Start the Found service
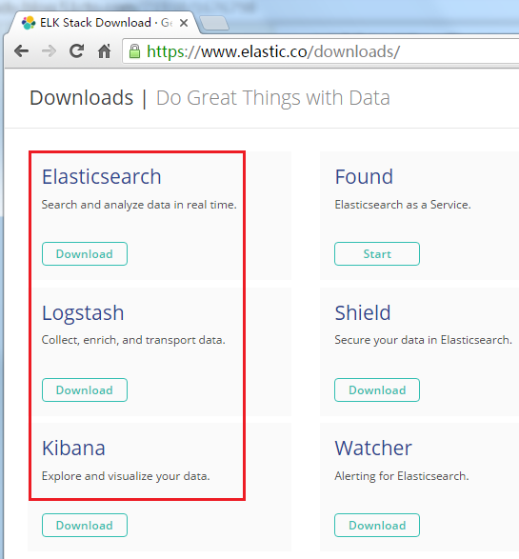Image resolution: width=519 pixels, height=559 pixels. pyautogui.click(x=377, y=254)
